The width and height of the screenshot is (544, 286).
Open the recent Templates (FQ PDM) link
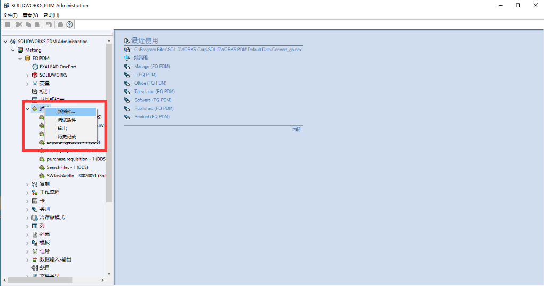(x=154, y=92)
